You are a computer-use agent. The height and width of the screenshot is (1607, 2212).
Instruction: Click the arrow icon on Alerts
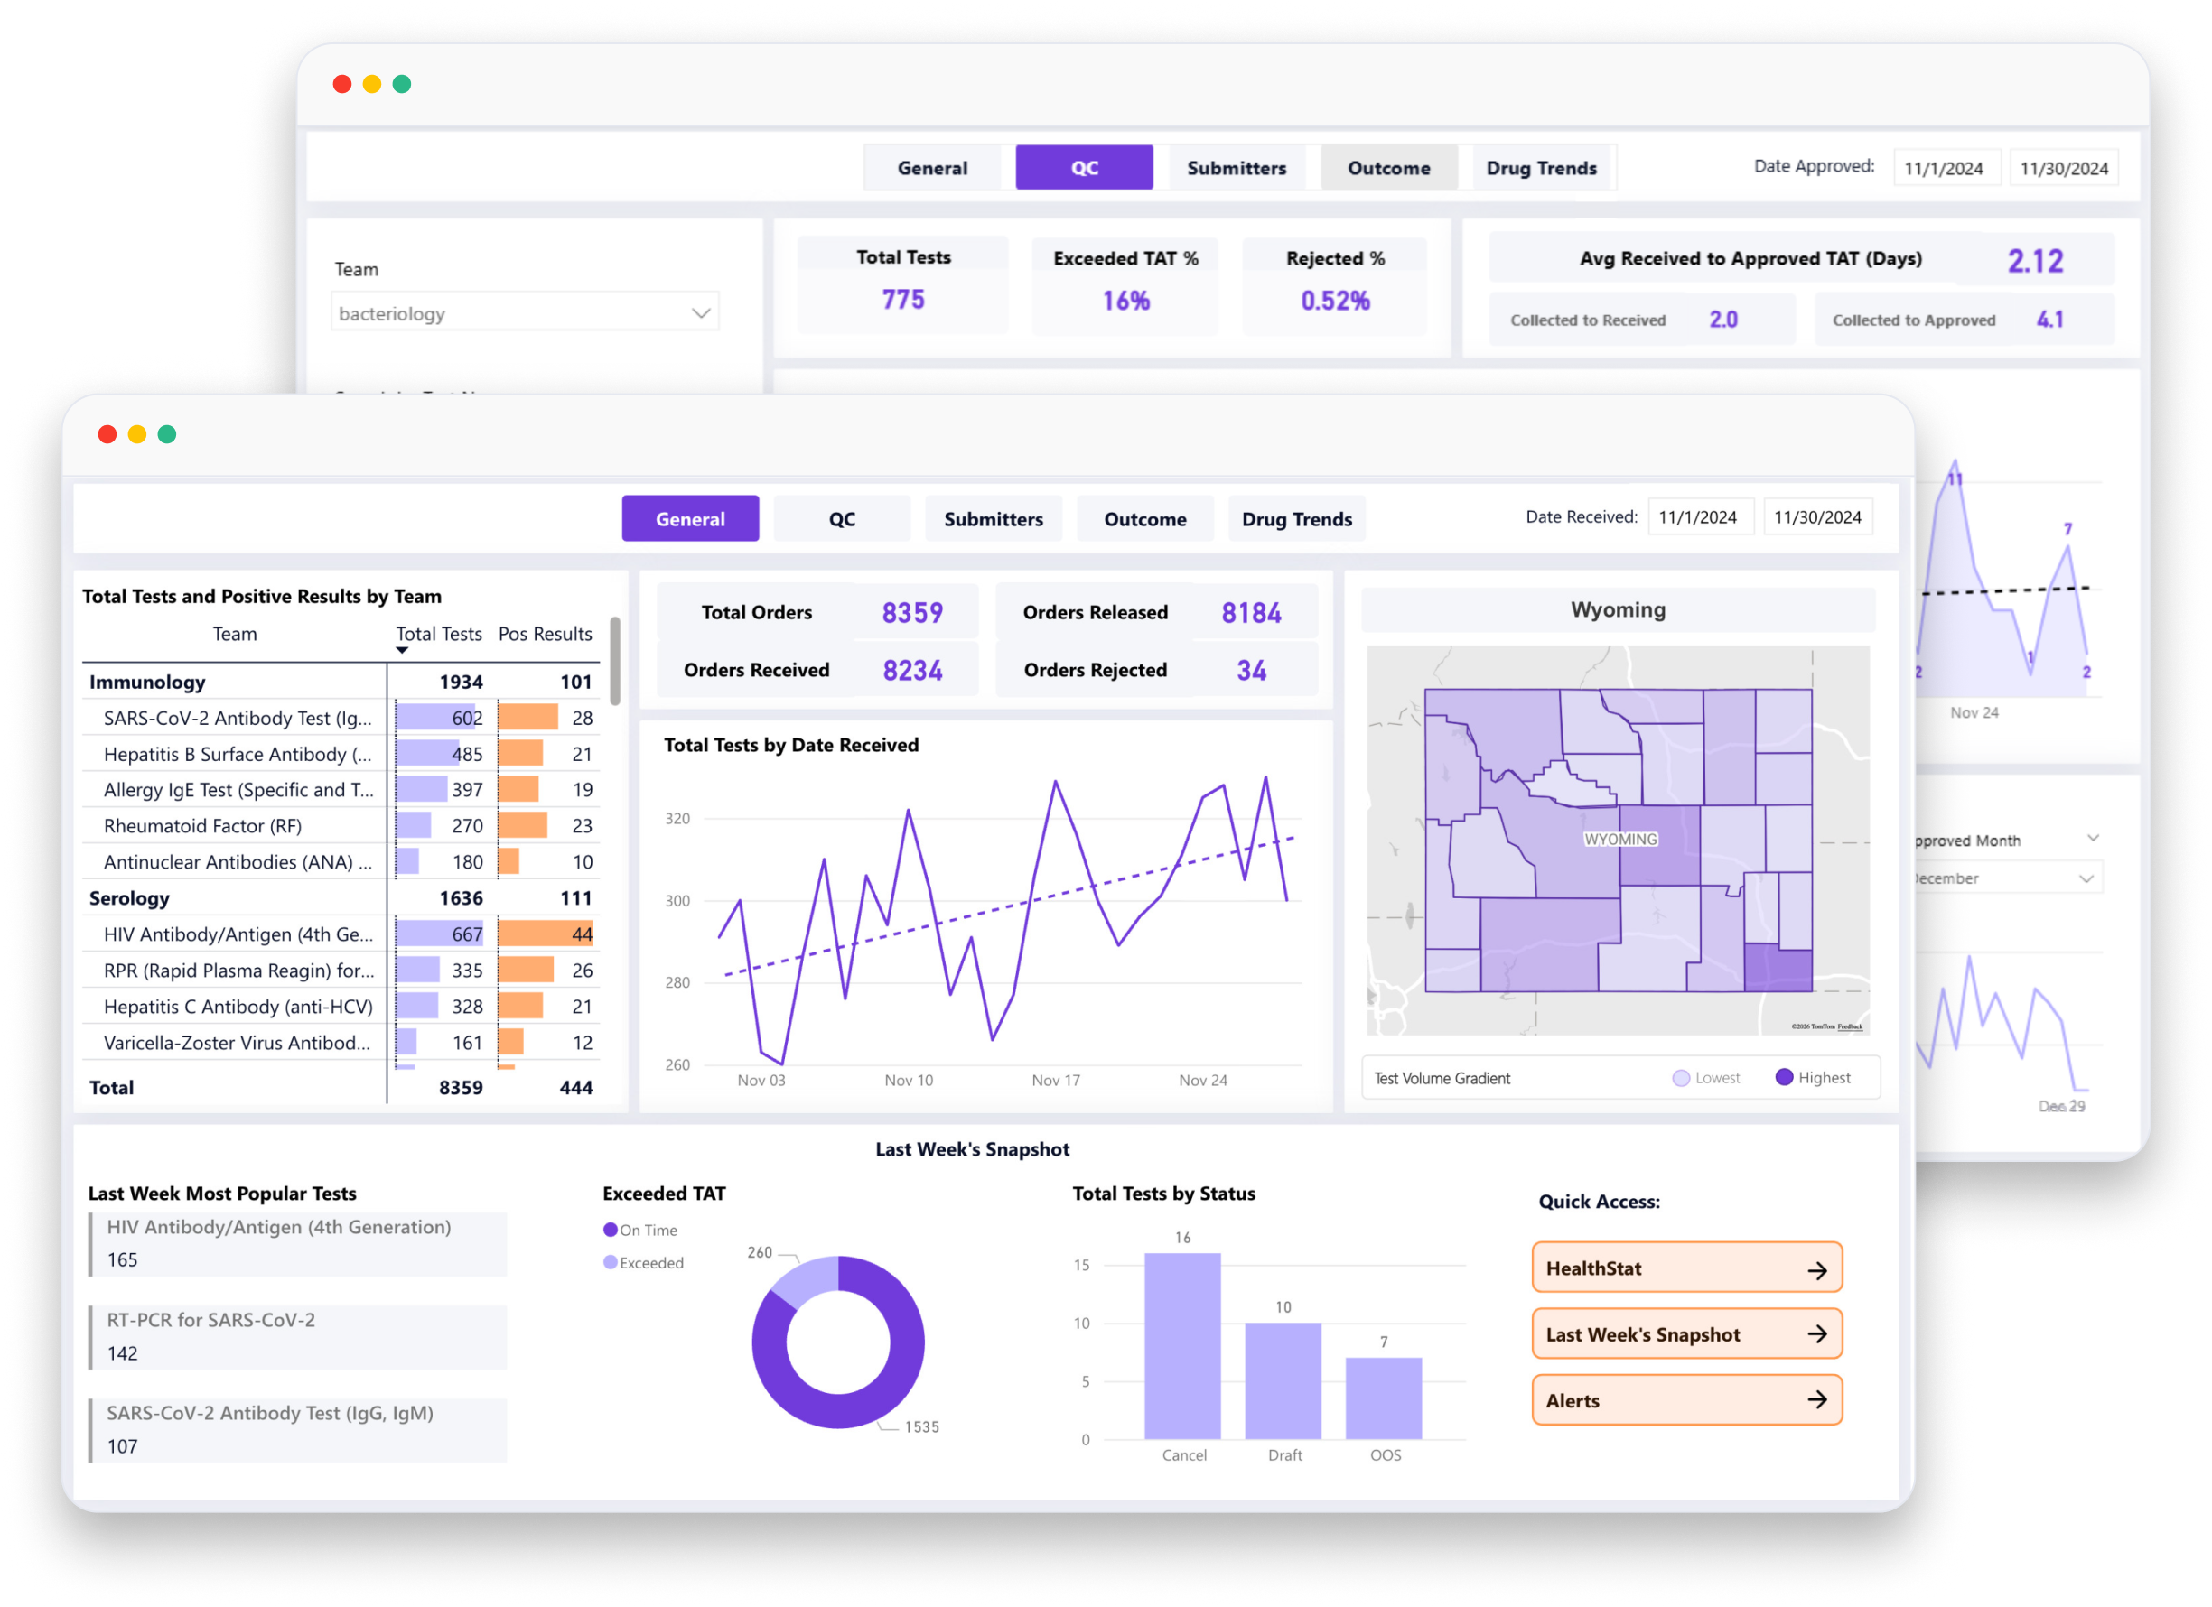(1816, 1400)
